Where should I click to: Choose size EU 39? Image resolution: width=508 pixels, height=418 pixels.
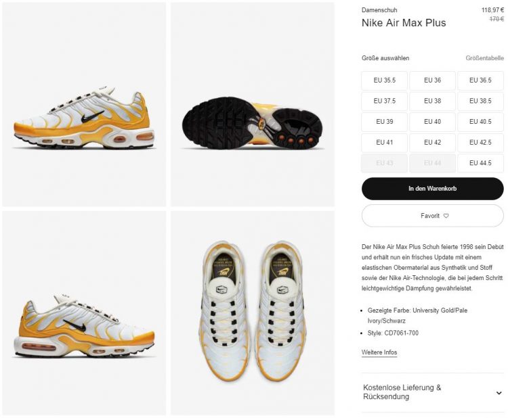384,122
